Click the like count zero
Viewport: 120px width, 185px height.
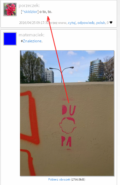tap(108, 23)
